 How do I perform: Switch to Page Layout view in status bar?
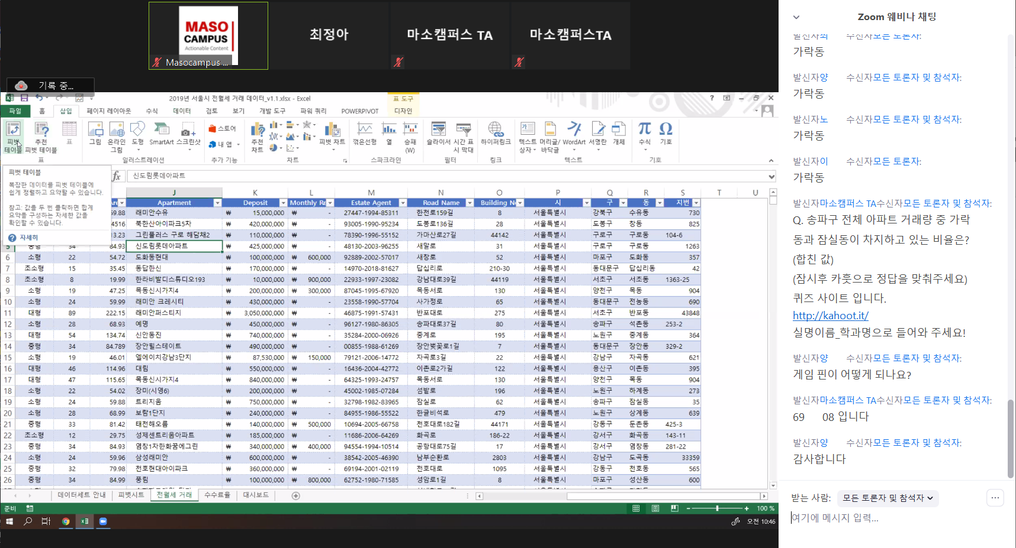655,508
